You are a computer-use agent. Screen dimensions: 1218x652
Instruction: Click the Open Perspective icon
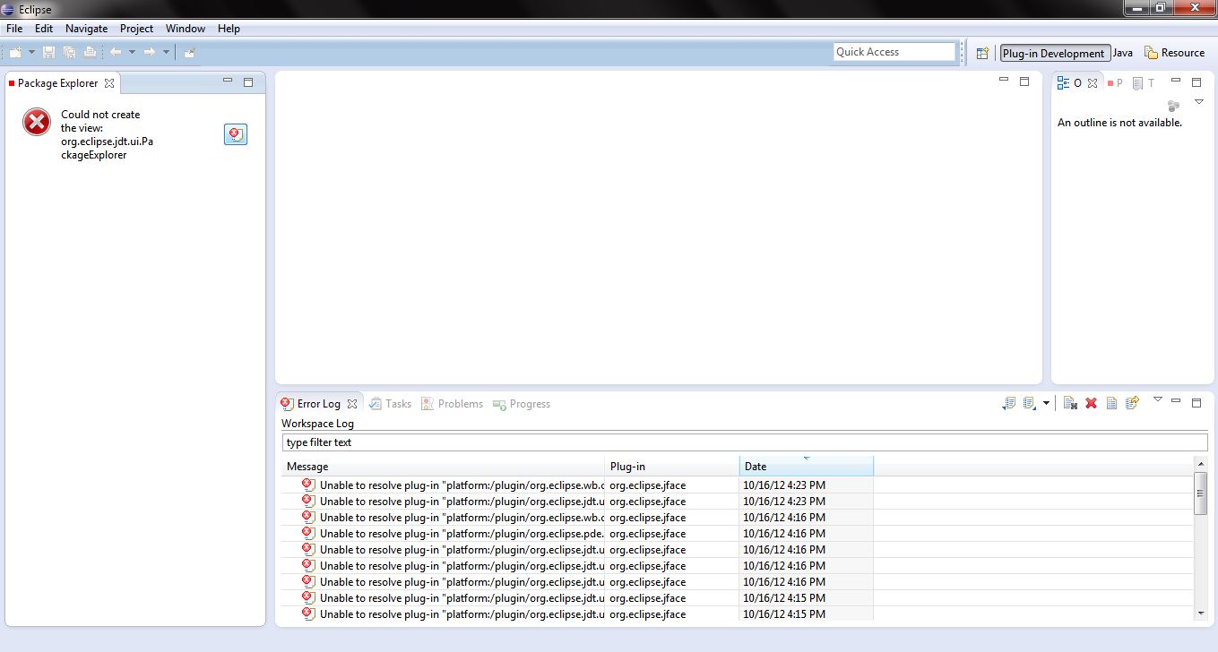click(x=982, y=53)
